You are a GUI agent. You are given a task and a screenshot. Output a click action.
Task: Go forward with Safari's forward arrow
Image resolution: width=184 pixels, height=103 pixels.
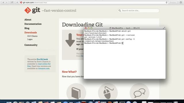pyautogui.click(x=7, y=3)
